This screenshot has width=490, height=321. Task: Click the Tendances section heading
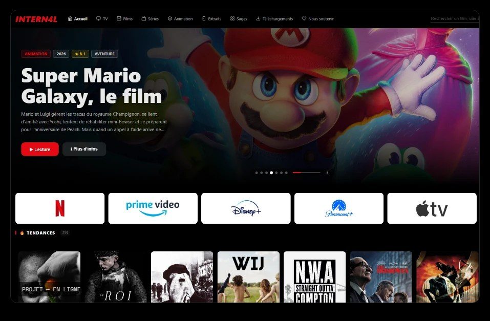(x=40, y=233)
